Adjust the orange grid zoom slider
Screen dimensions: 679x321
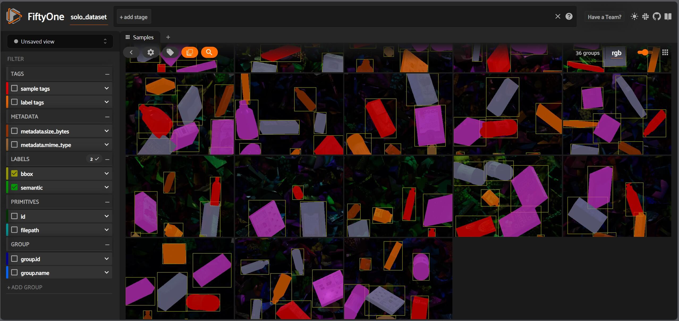pyautogui.click(x=645, y=52)
